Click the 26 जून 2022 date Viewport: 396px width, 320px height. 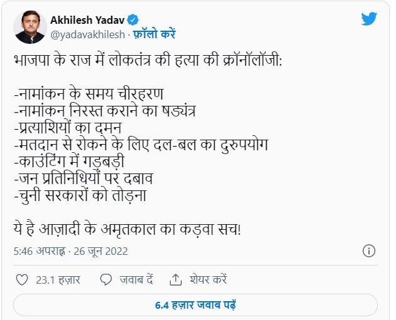[x=101, y=251]
